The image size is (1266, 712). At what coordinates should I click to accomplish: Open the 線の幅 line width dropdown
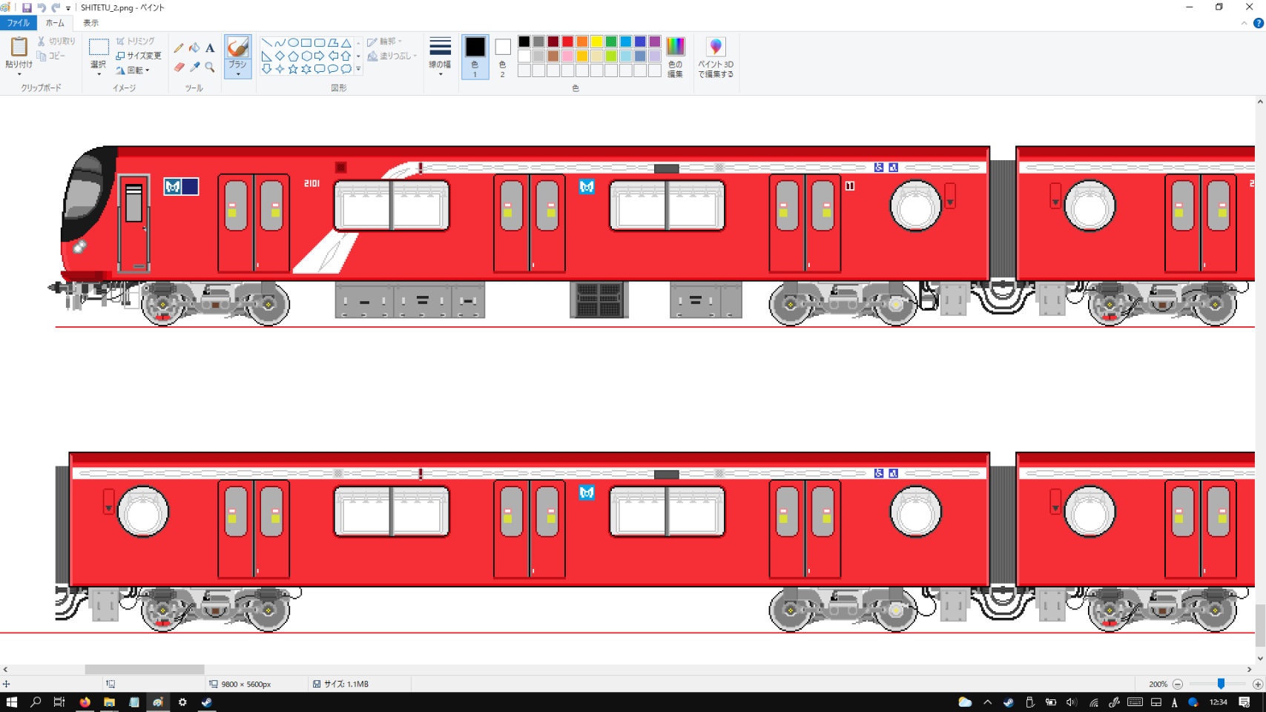pyautogui.click(x=440, y=56)
